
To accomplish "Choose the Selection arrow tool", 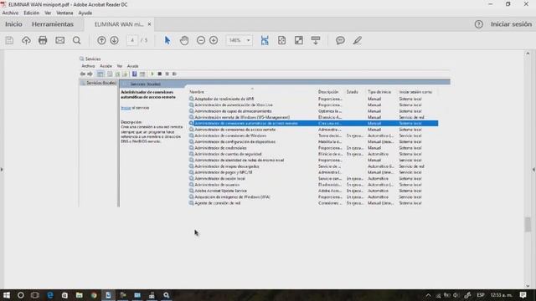I will pyautogui.click(x=167, y=40).
